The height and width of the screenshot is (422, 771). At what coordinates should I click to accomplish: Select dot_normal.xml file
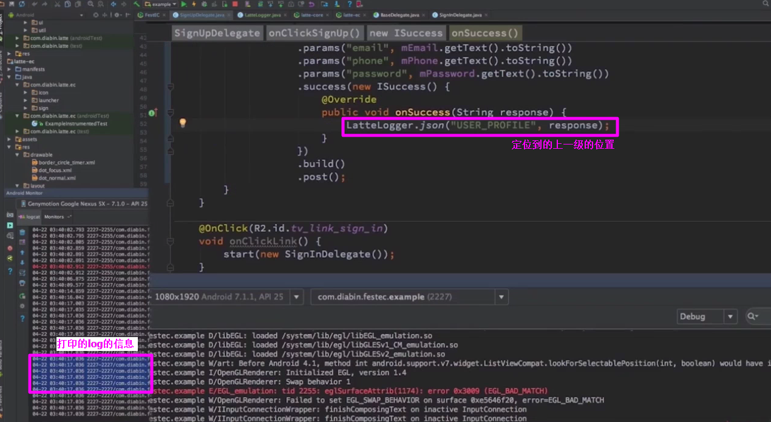(57, 178)
